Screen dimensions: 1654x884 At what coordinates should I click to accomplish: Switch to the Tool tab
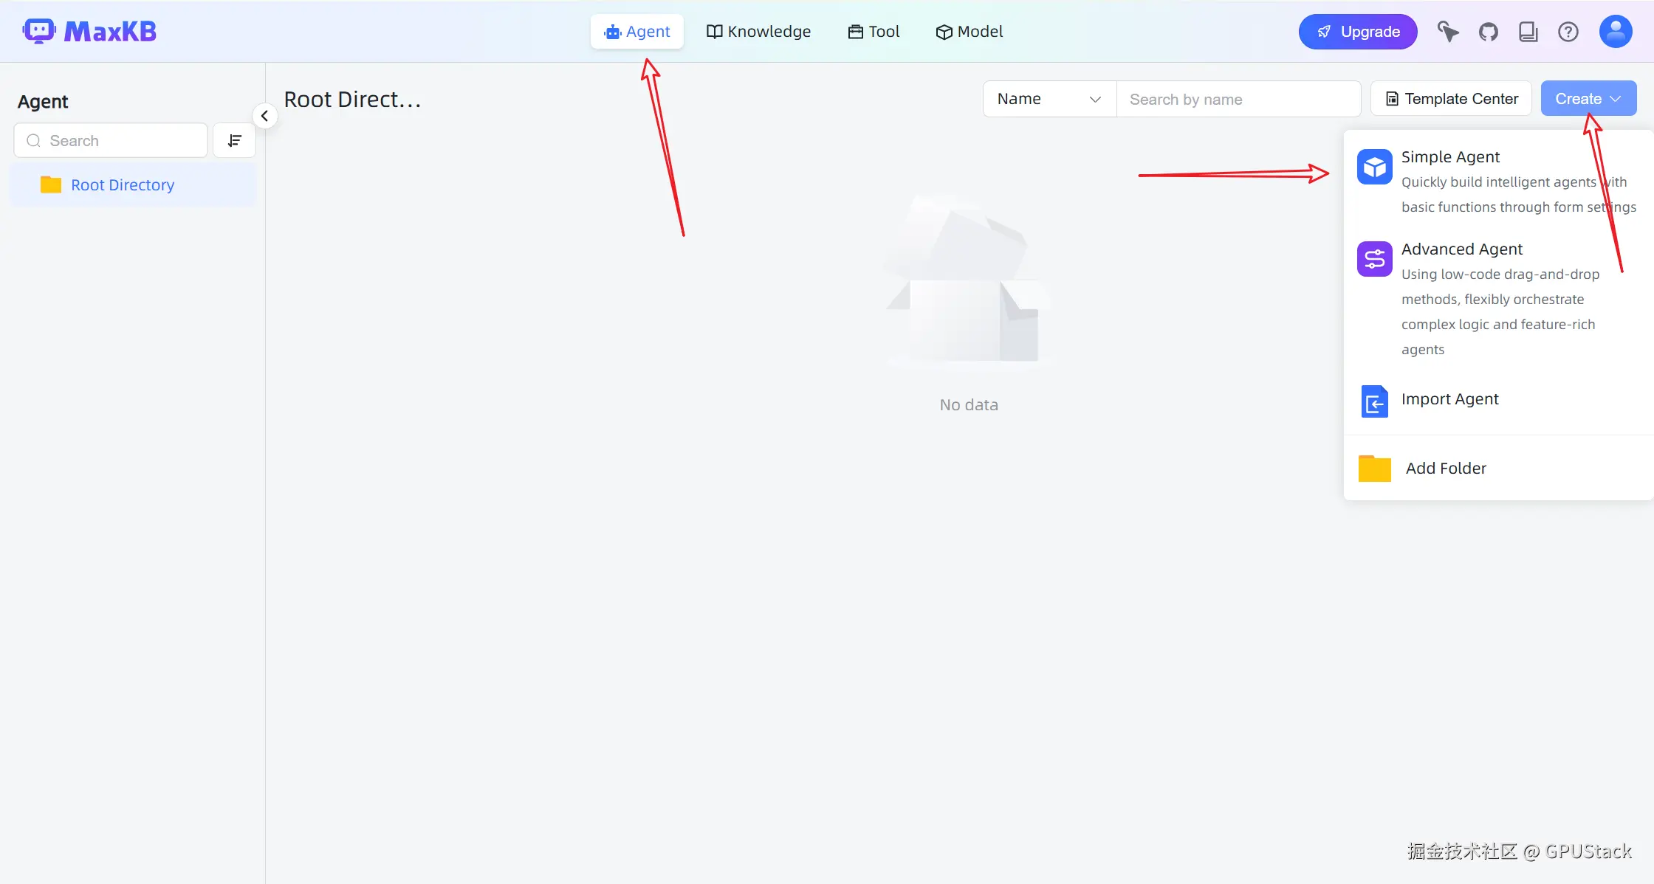tap(874, 32)
